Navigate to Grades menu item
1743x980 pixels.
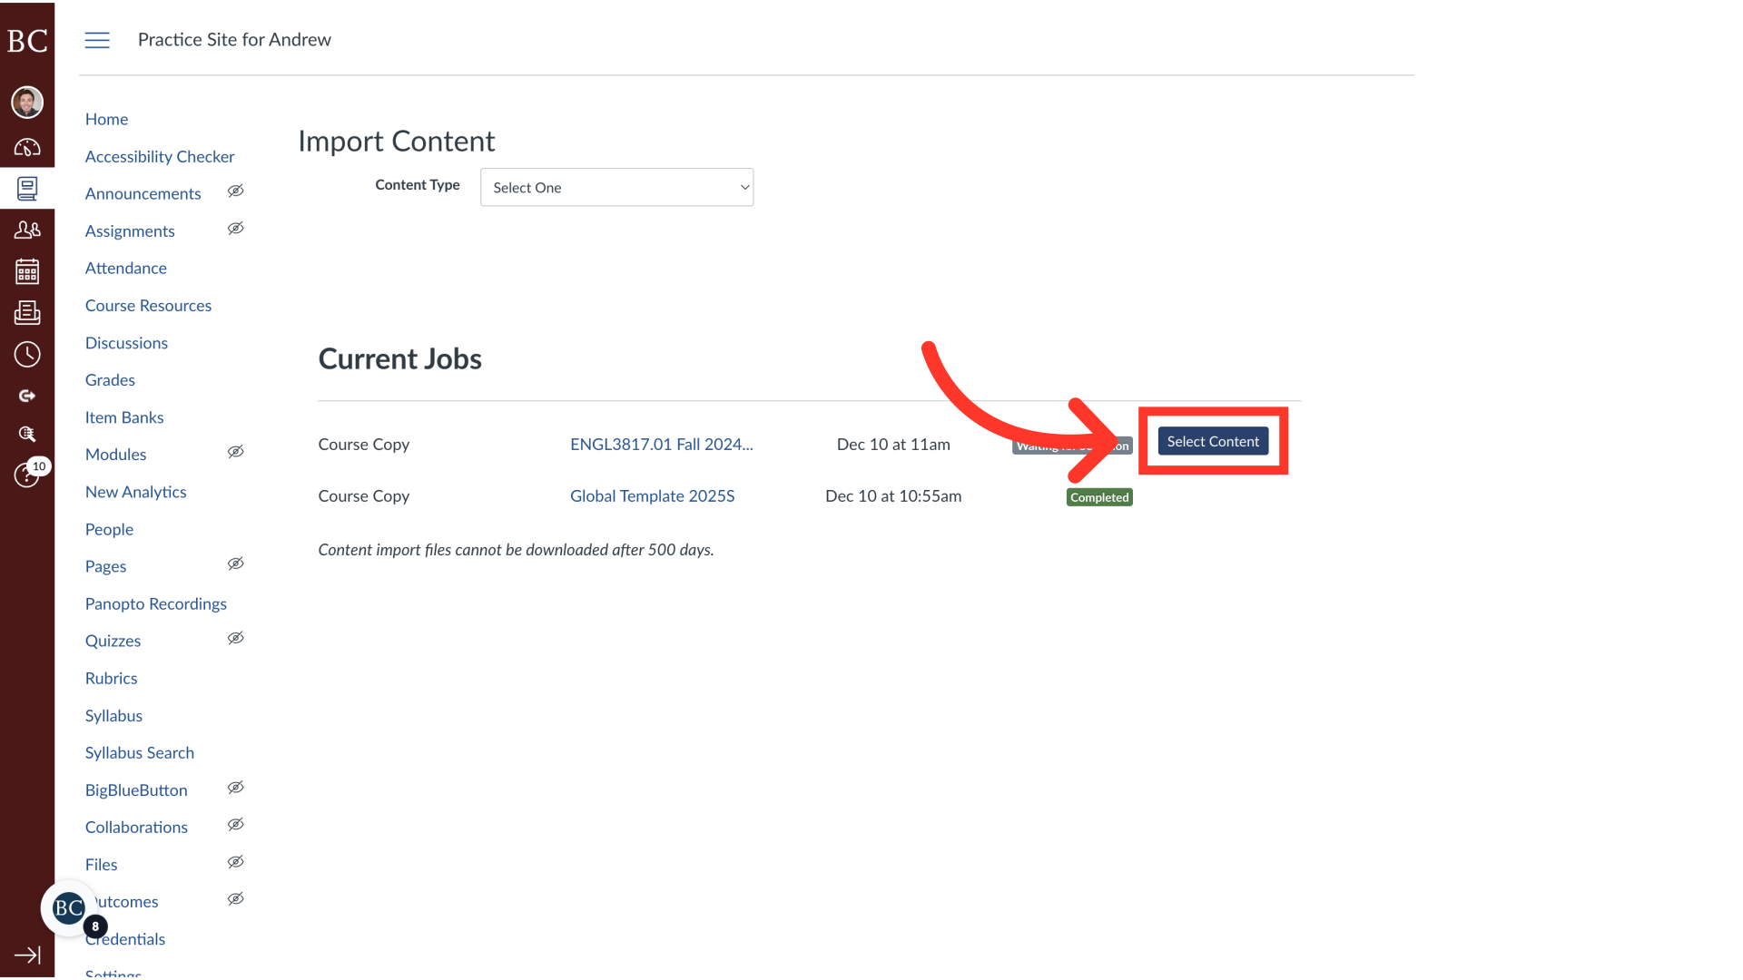[109, 379]
